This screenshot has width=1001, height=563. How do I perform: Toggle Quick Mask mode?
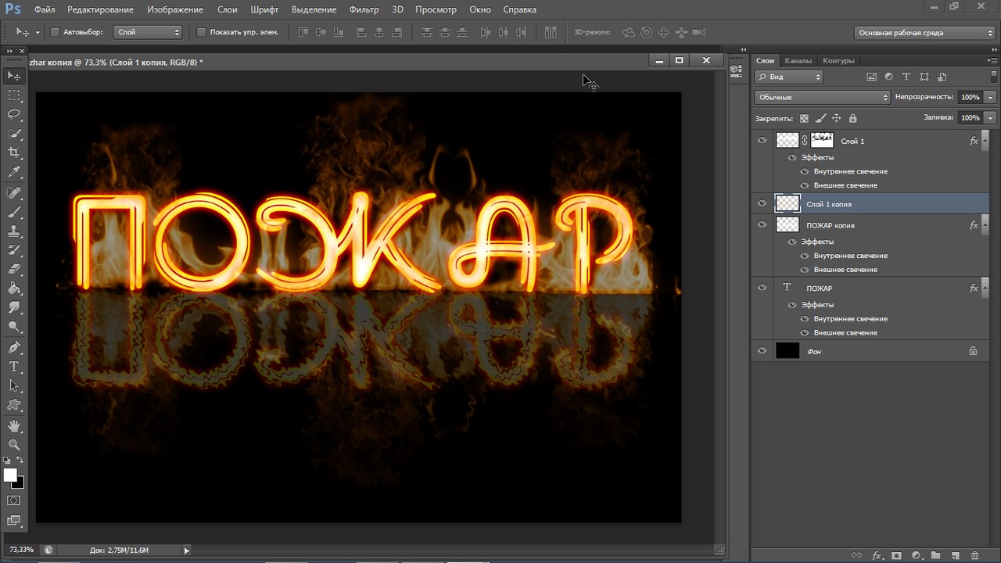point(14,500)
